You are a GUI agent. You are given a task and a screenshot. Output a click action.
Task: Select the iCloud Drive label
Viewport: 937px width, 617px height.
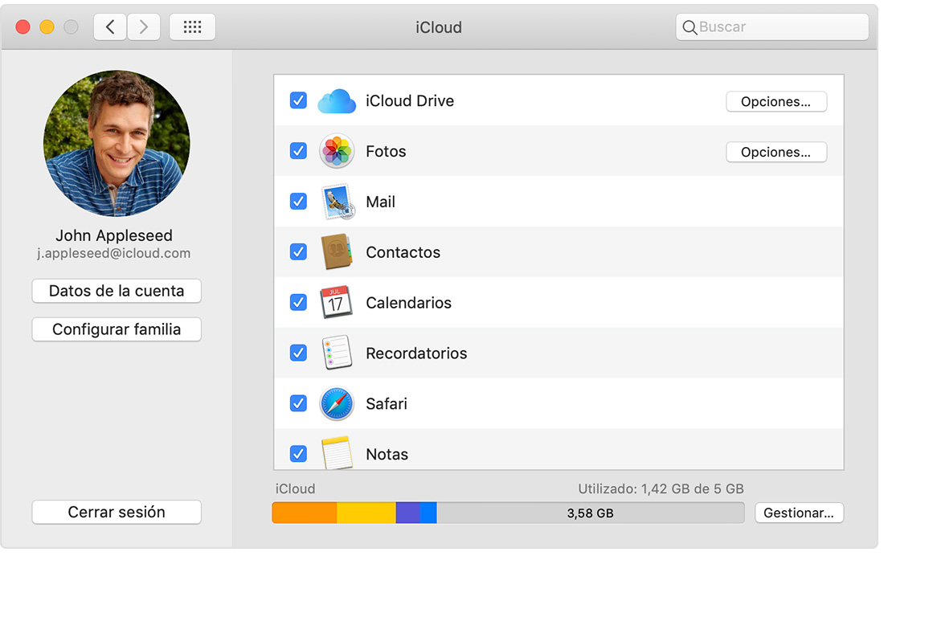click(410, 101)
